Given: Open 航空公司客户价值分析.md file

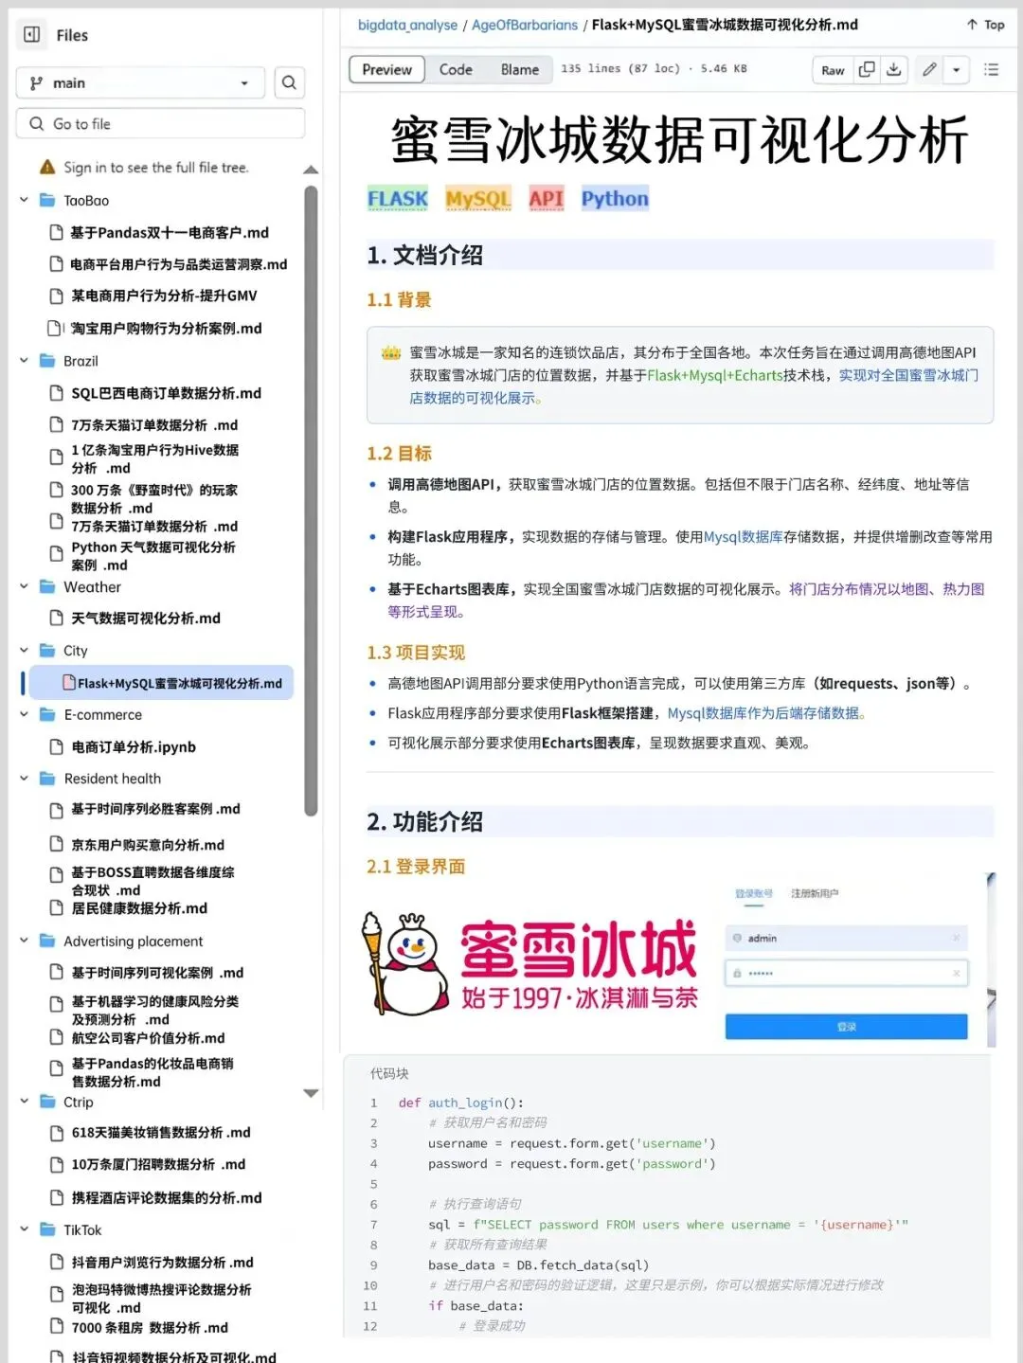Looking at the screenshot, I should point(148,1038).
